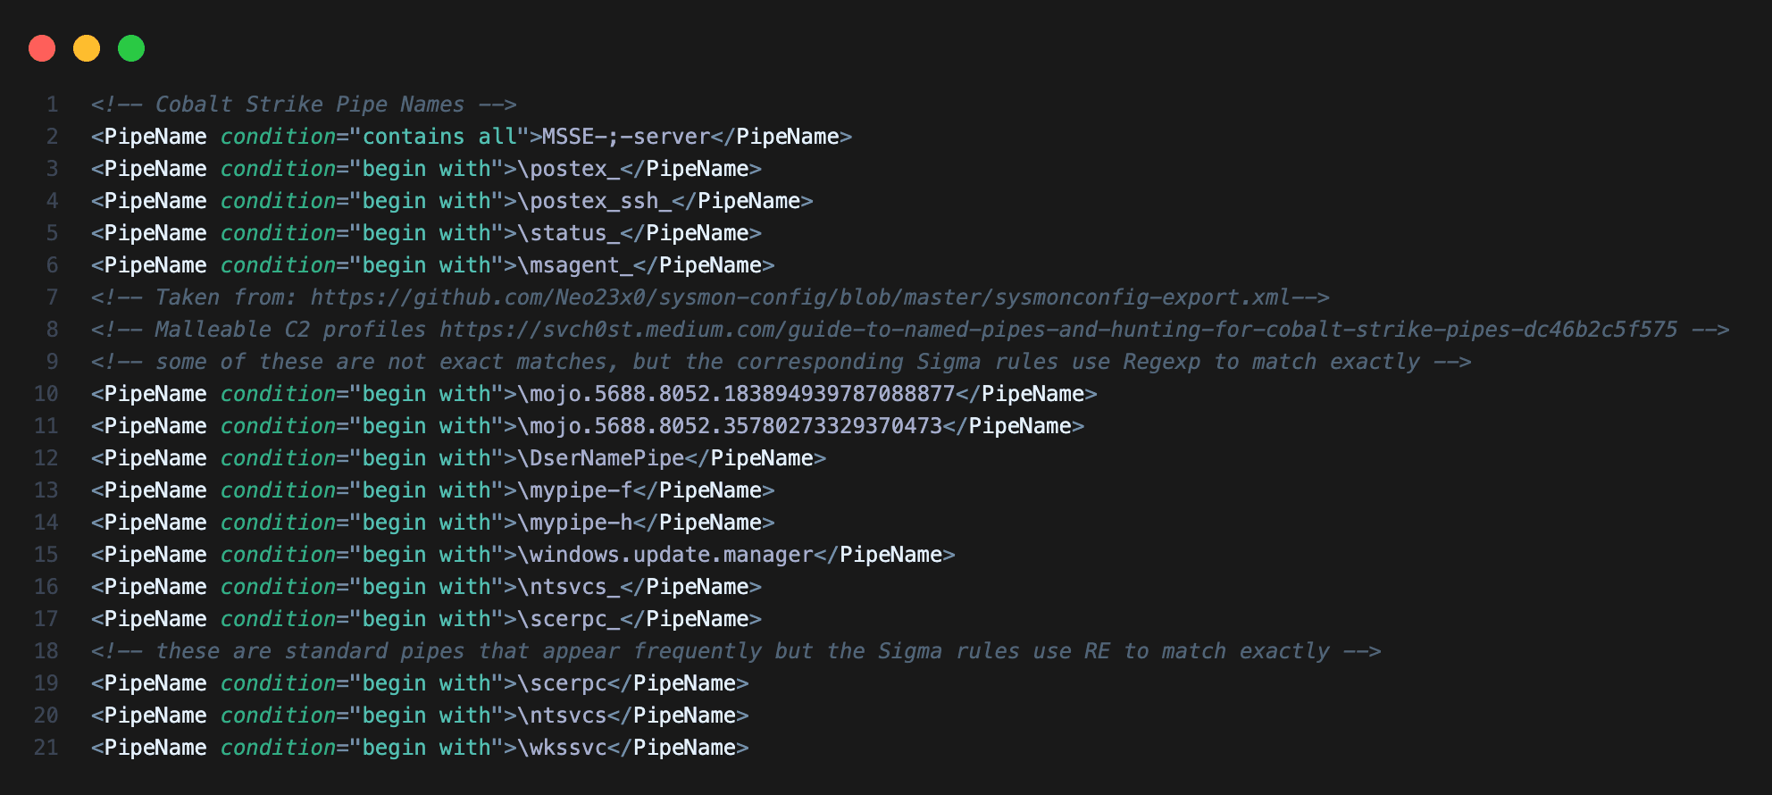Click the "these are standard pipes" comment
This screenshot has height=795, width=1772.
[x=735, y=651]
